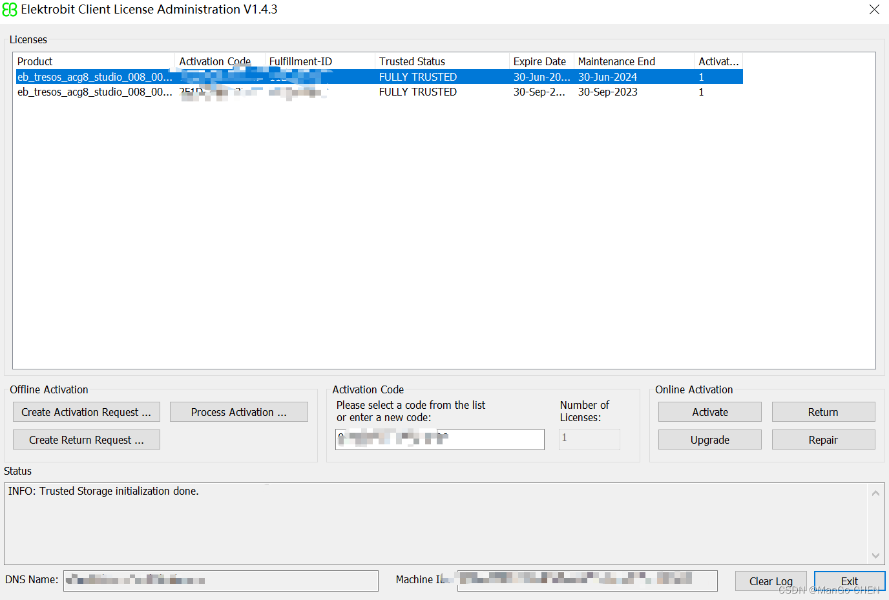Click the Activation Code column header
This screenshot has height=600, width=889.
220,61
